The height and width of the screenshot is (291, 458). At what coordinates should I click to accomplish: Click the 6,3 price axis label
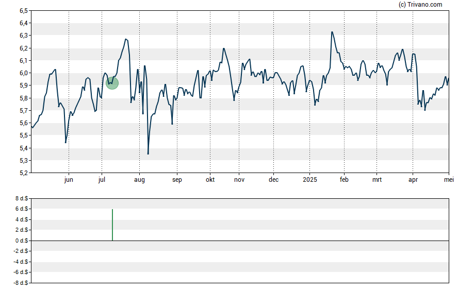(24, 36)
